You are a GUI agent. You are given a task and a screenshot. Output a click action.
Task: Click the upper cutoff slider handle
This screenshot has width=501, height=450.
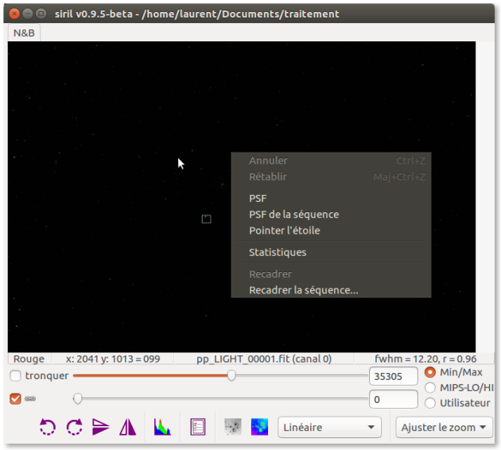(231, 375)
